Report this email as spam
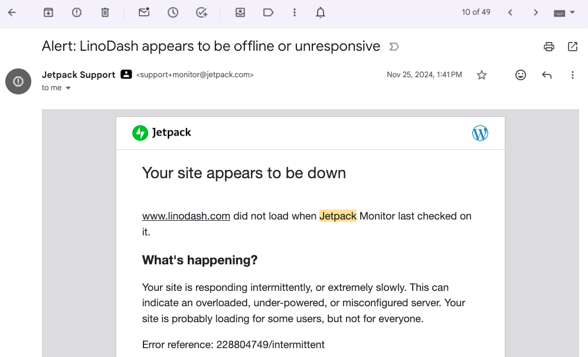588x357 pixels. [x=77, y=12]
